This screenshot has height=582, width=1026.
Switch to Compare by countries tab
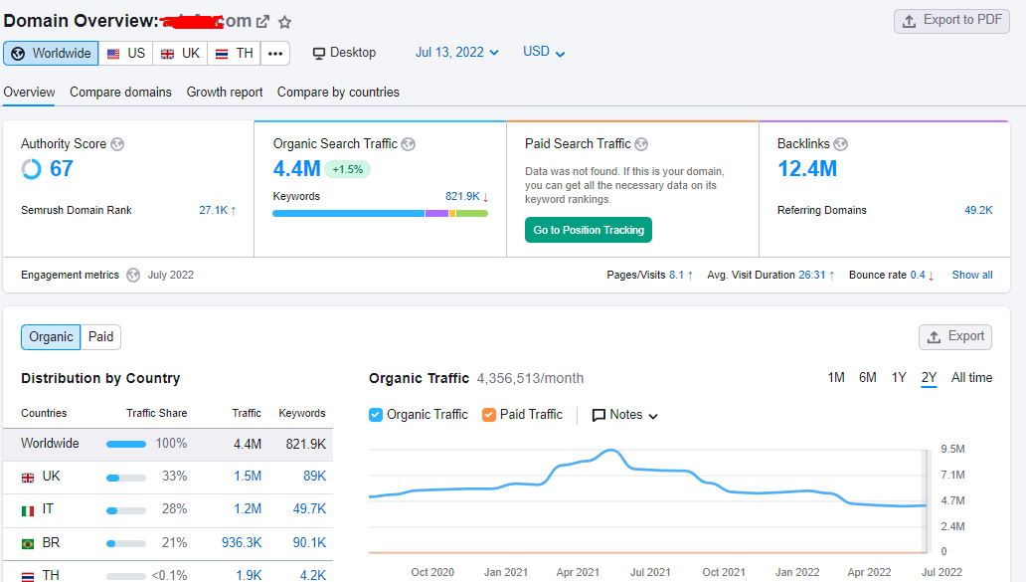coord(338,93)
